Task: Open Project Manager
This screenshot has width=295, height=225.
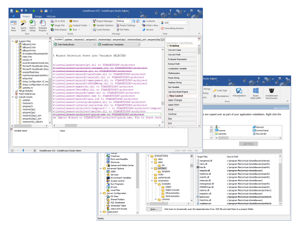Action: pos(103,21)
